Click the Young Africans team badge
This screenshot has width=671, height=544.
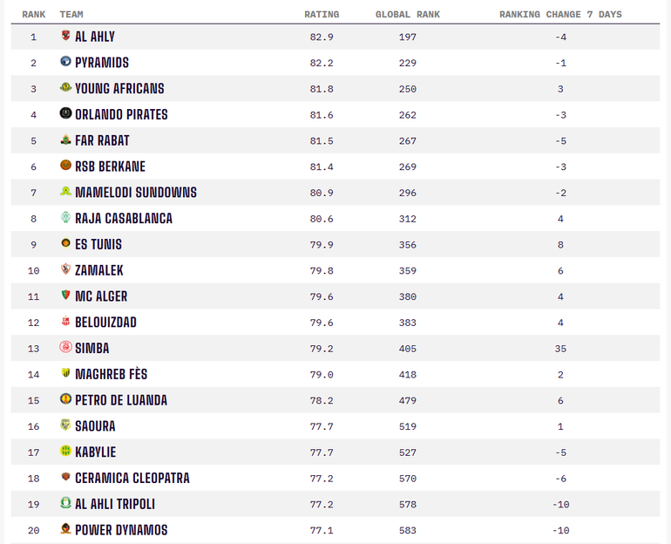(65, 87)
